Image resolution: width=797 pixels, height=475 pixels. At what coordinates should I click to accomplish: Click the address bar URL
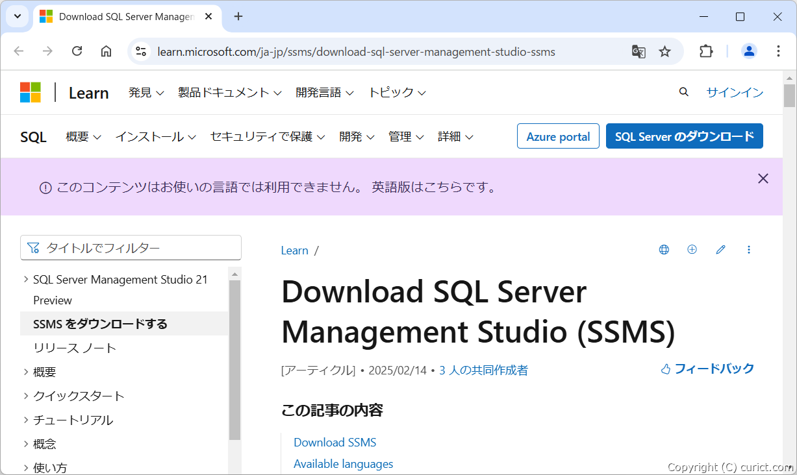point(357,52)
